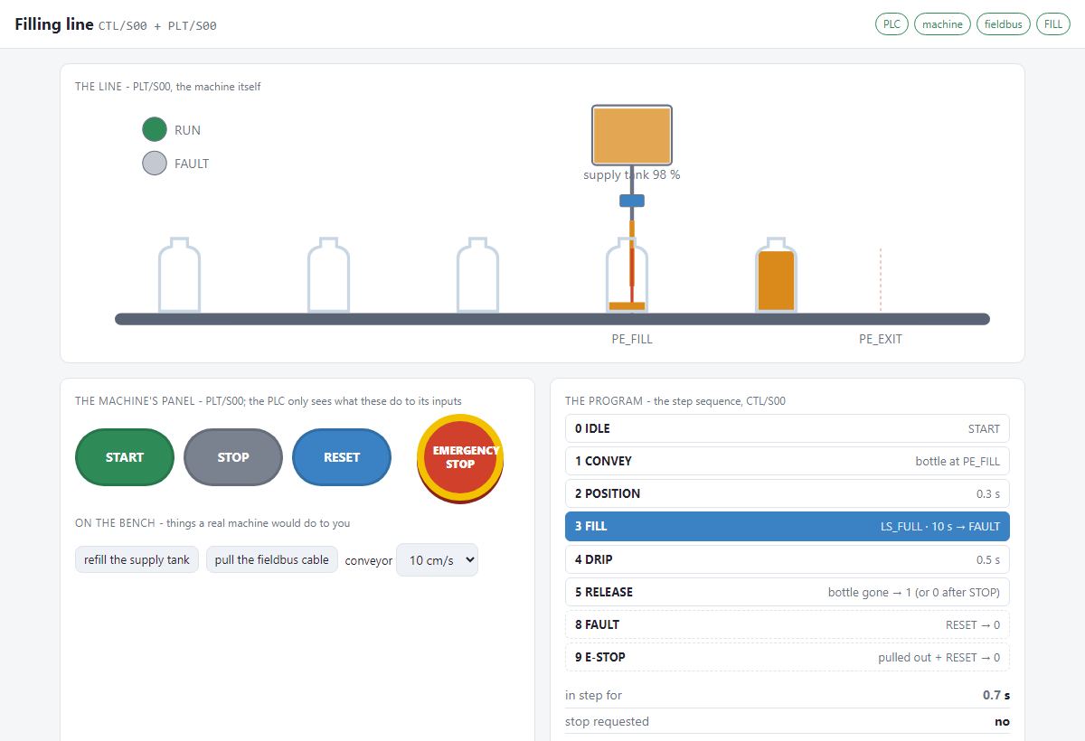Hit the red EMERGENCY STOP mushroom button
The width and height of the screenshot is (1085, 741).
click(460, 457)
